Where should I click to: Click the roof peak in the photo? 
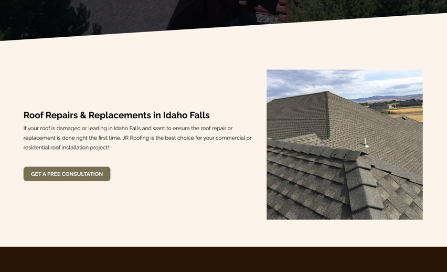(328, 92)
